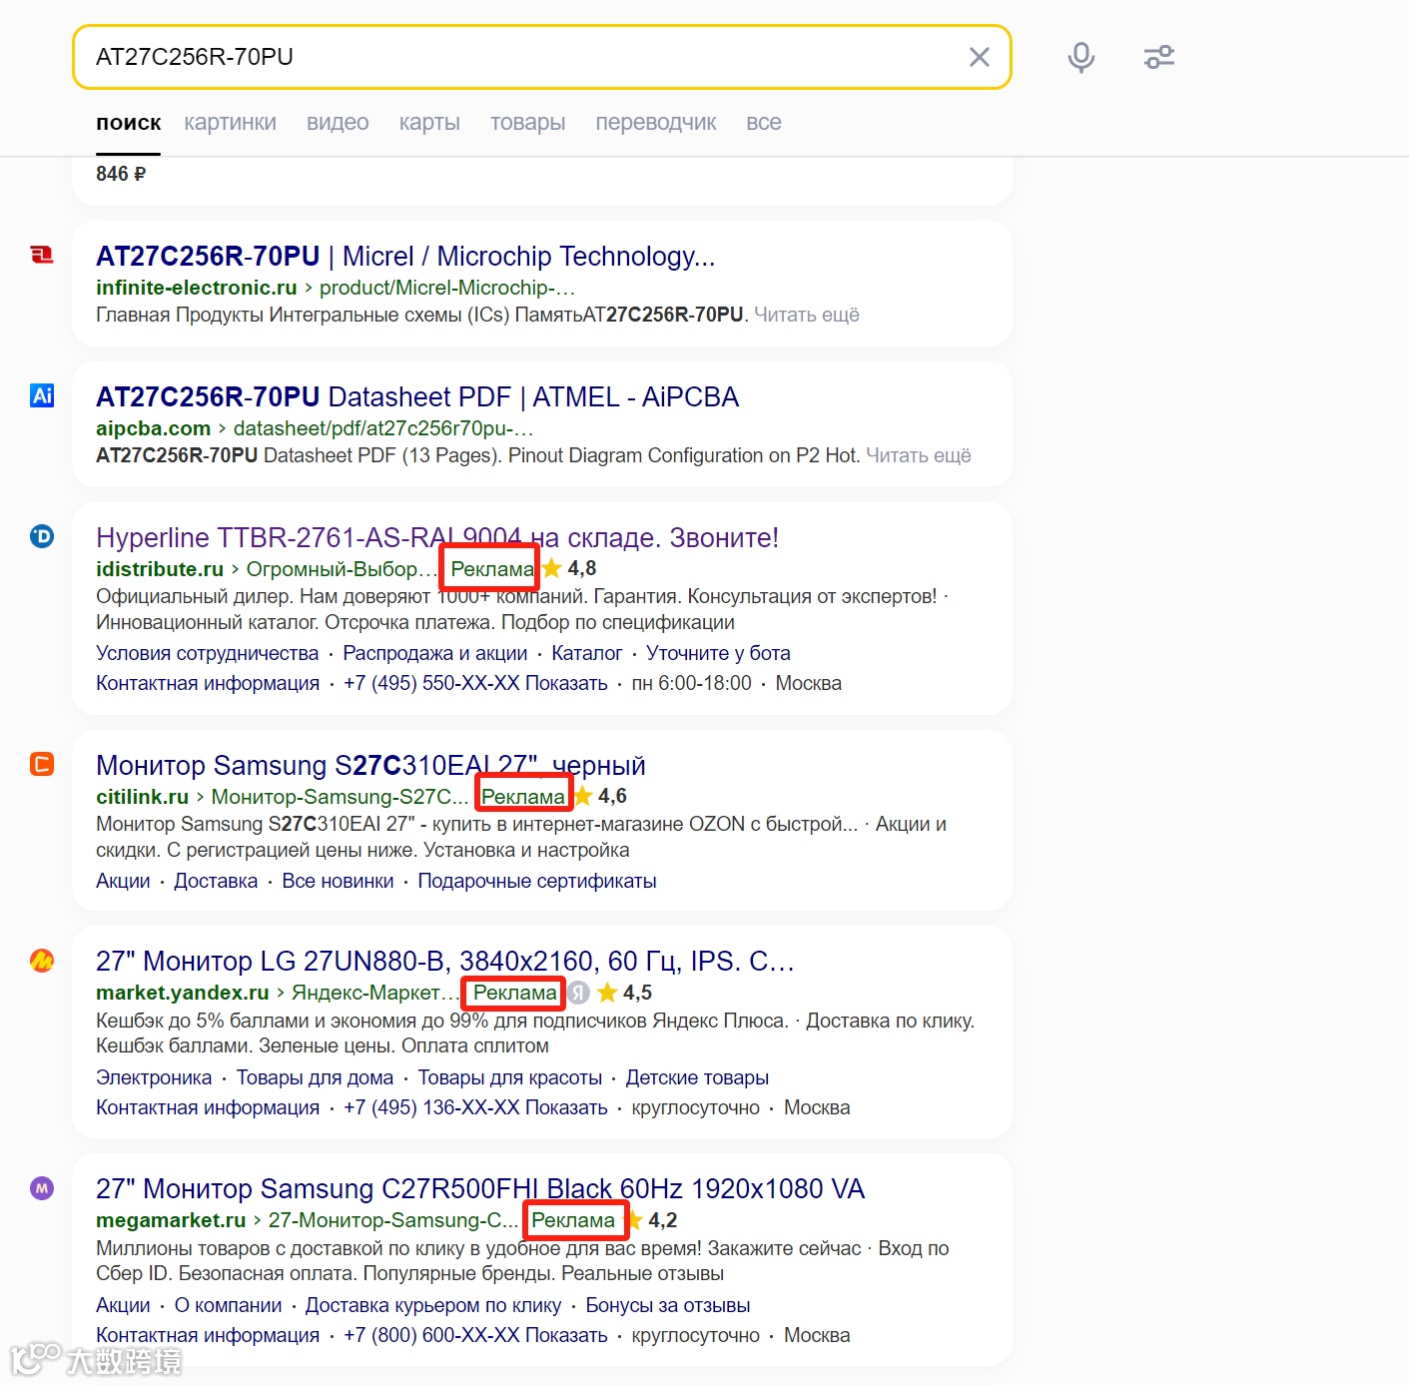The height and width of the screenshot is (1385, 1409).
Task: Open the Электроника sitelink
Action: point(154,1077)
